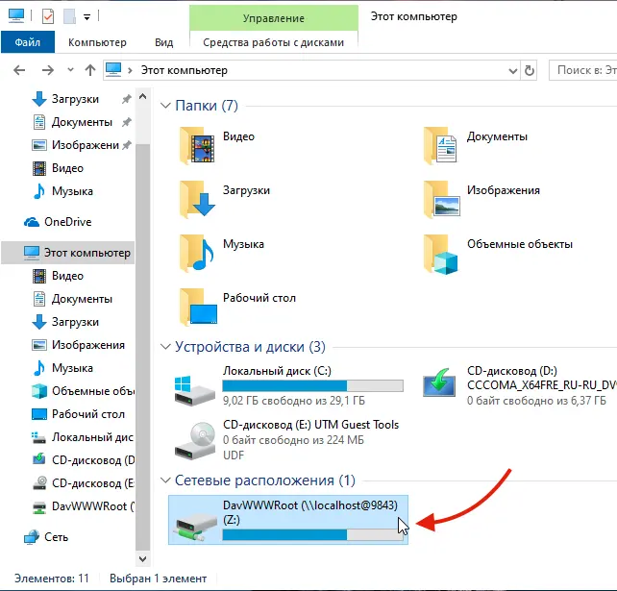The height and width of the screenshot is (591, 617).
Task: Click 9,02 ГБ свободно из 29,1 ГБ text
Action: [293, 401]
